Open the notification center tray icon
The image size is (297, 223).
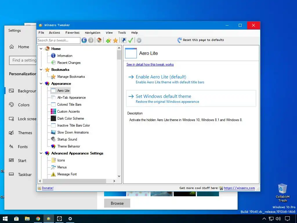coord(287,219)
